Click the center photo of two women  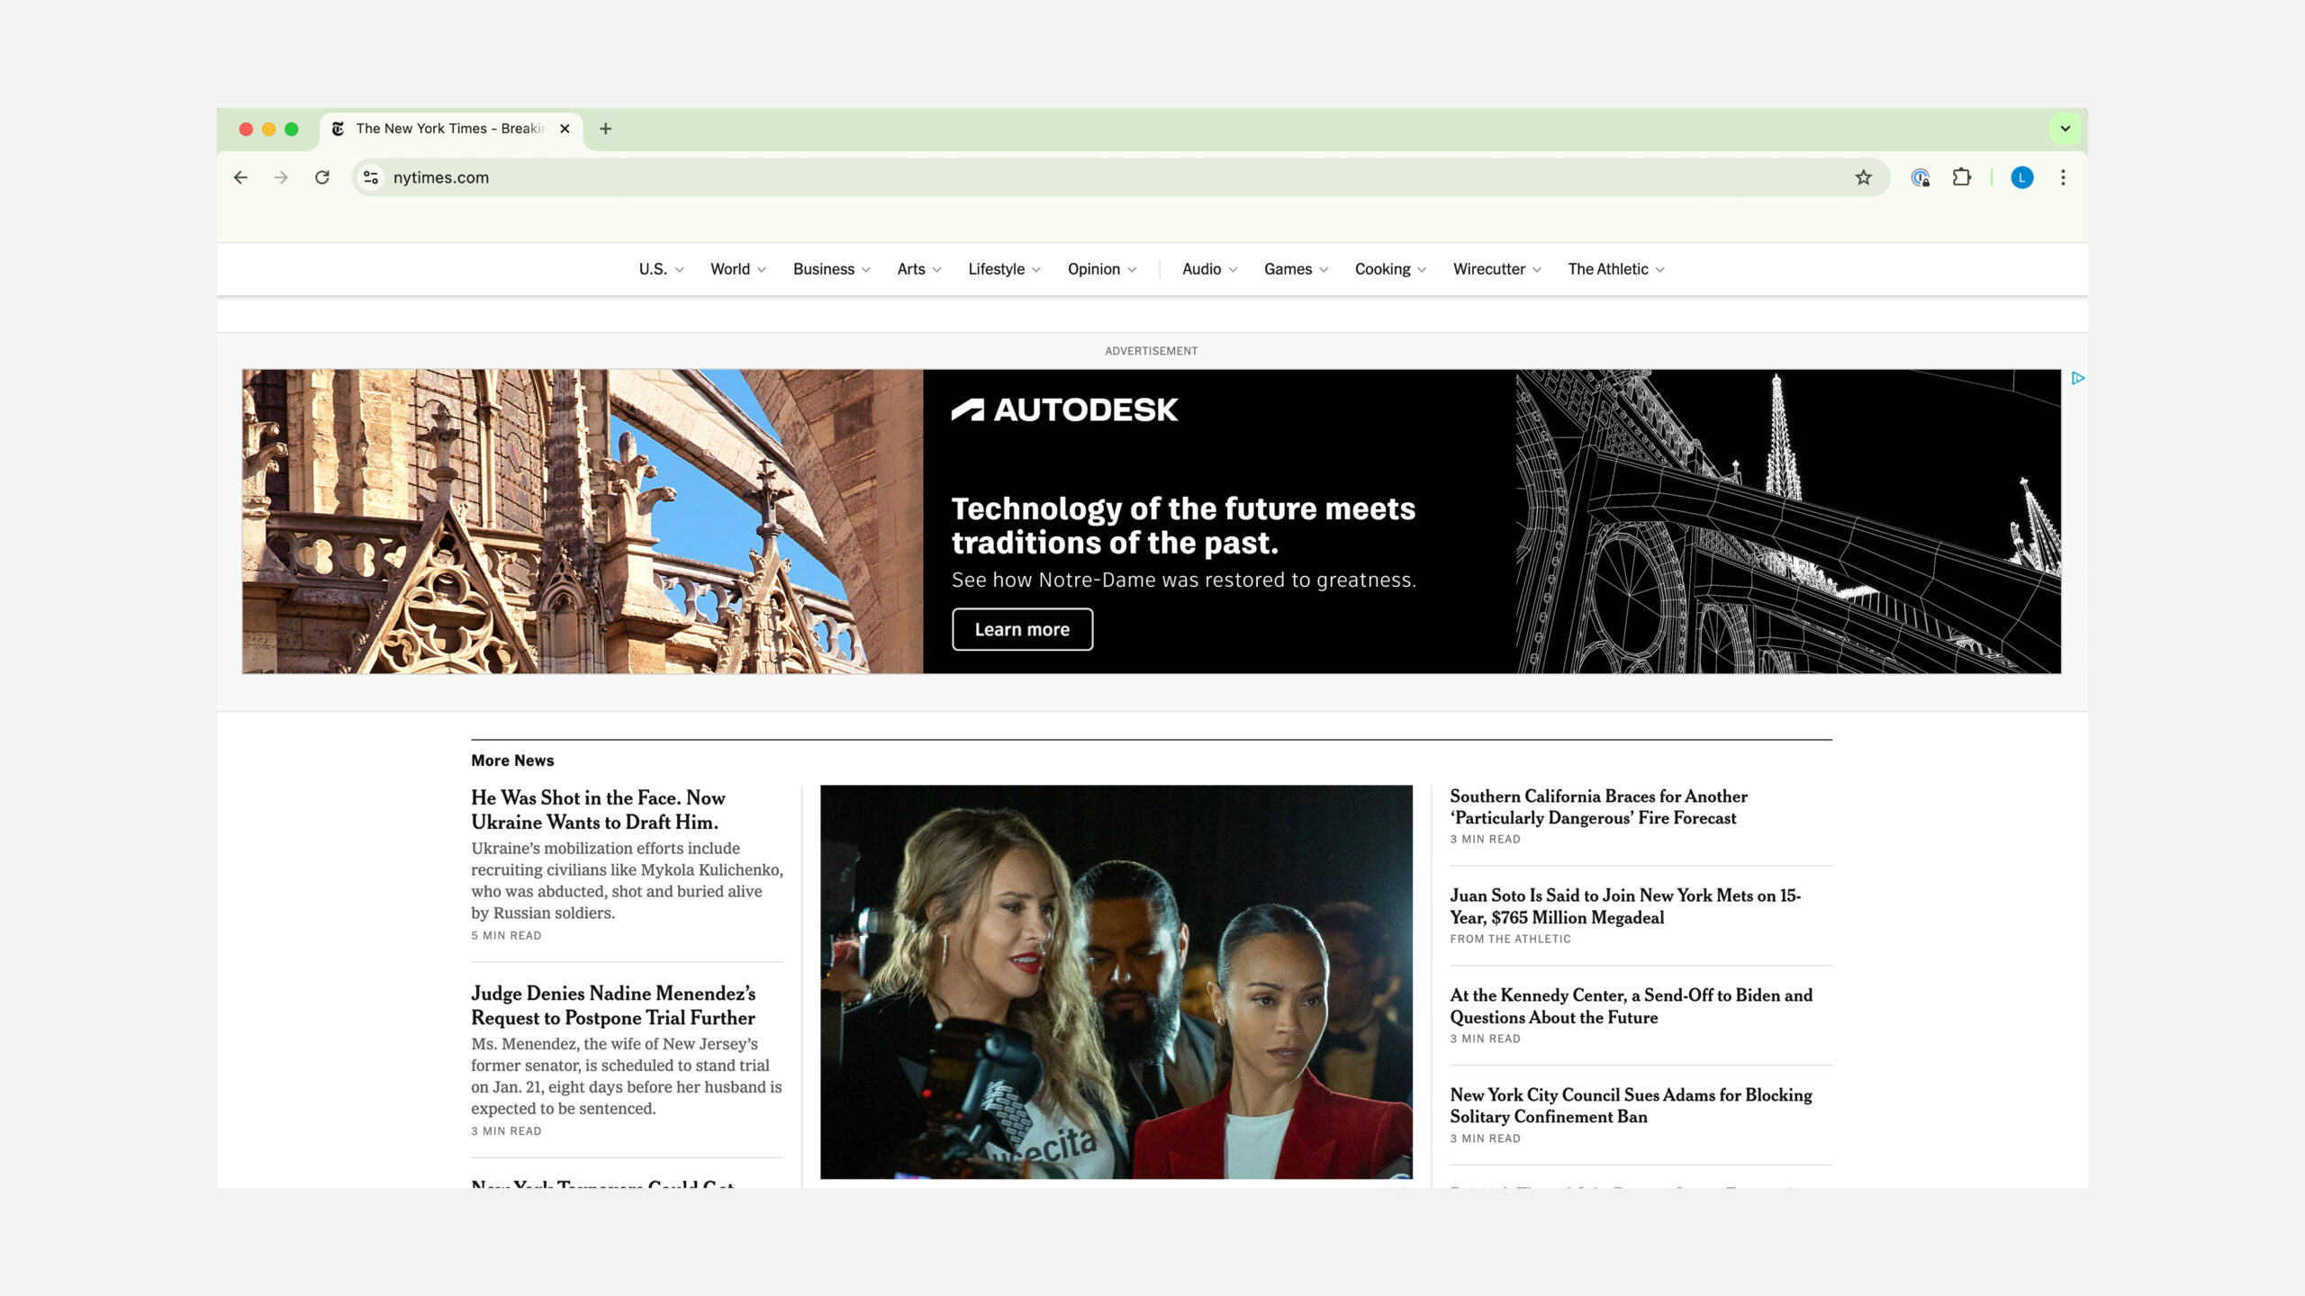[x=1116, y=982]
